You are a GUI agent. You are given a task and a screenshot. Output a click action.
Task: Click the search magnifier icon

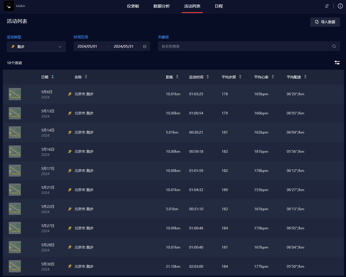334,46
